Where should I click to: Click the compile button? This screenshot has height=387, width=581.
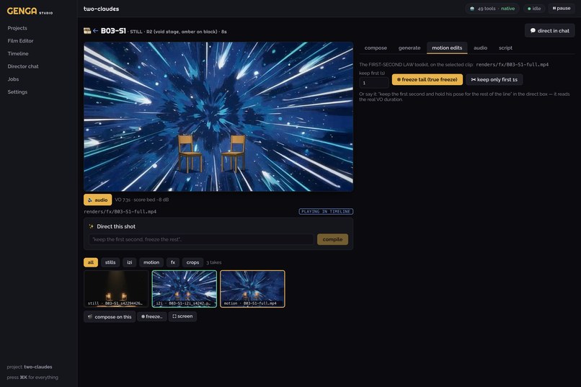pyautogui.click(x=332, y=239)
